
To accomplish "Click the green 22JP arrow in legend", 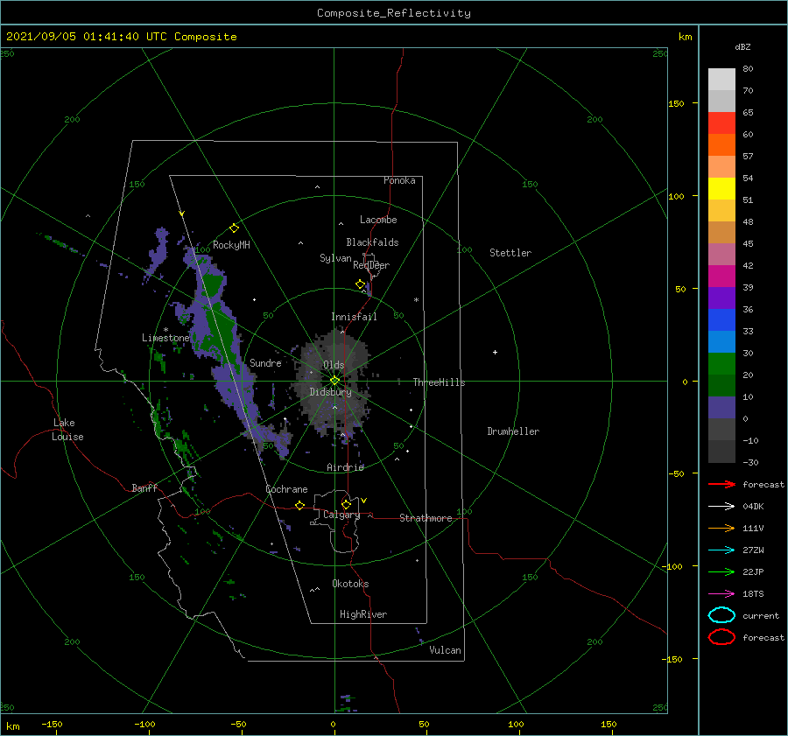I will point(721,571).
